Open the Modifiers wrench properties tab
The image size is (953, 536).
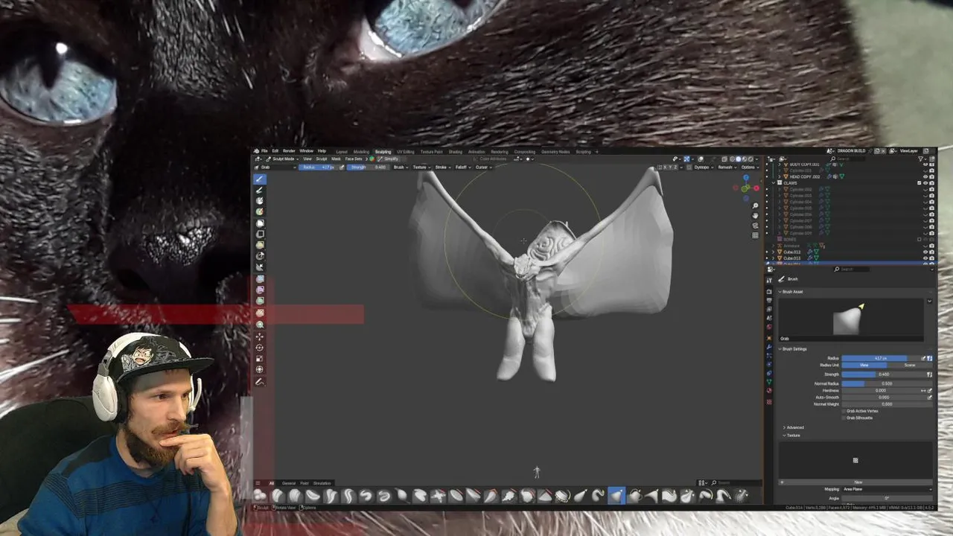[x=769, y=347]
